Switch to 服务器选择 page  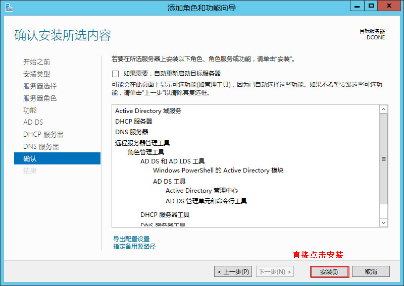click(x=40, y=86)
